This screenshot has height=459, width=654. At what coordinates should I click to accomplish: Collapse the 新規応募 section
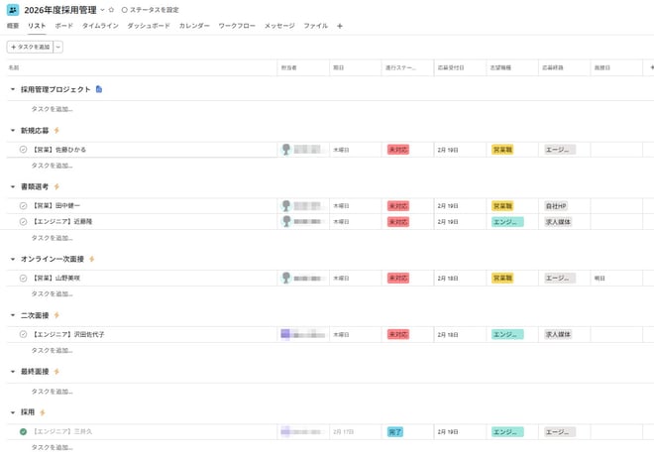[x=13, y=131]
